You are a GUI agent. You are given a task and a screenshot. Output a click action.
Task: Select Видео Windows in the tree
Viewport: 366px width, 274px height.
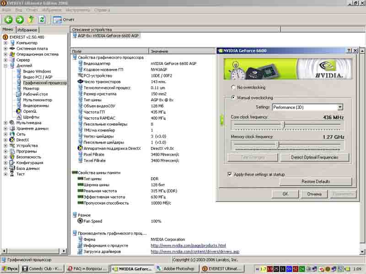coord(37,71)
